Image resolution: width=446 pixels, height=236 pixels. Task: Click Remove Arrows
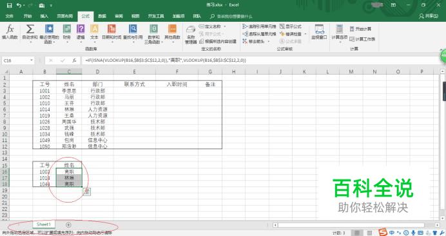pos(256,41)
